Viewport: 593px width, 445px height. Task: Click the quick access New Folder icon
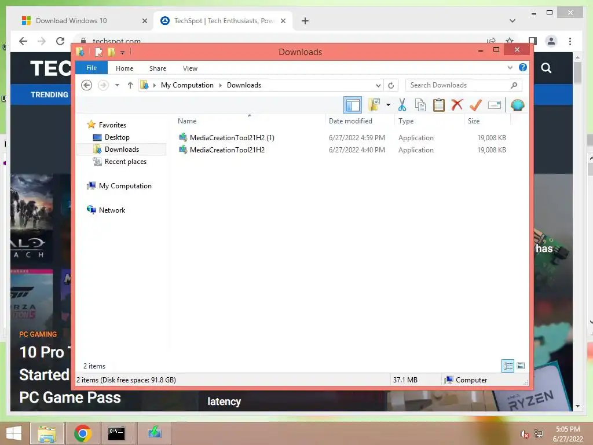click(x=111, y=52)
